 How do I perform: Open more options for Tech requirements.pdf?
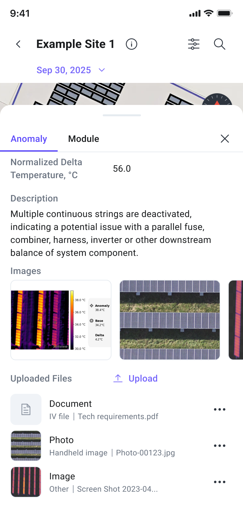coord(220,409)
